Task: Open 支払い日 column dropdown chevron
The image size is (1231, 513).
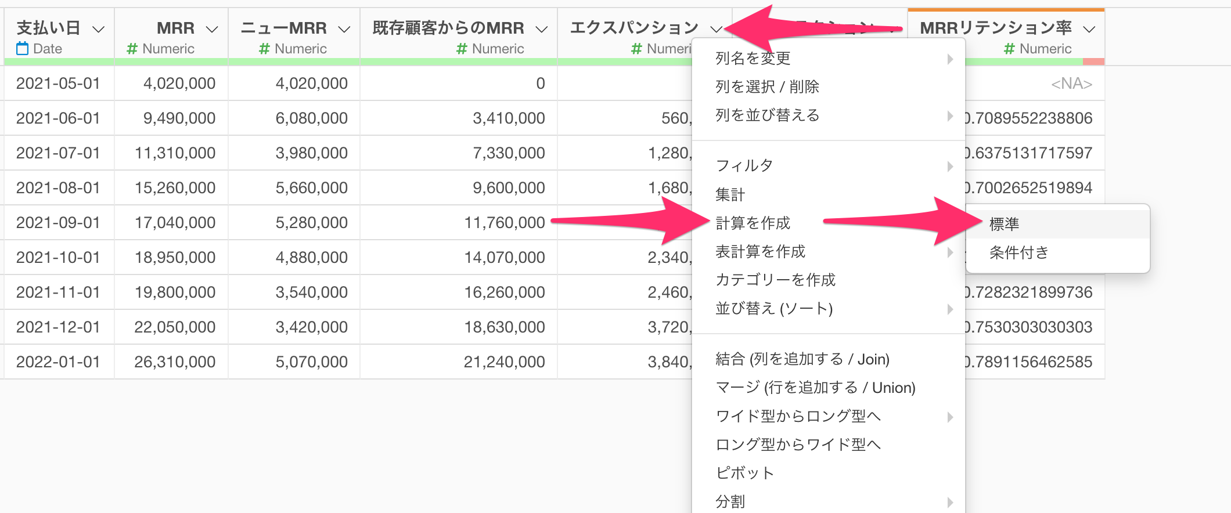Action: 99,28
